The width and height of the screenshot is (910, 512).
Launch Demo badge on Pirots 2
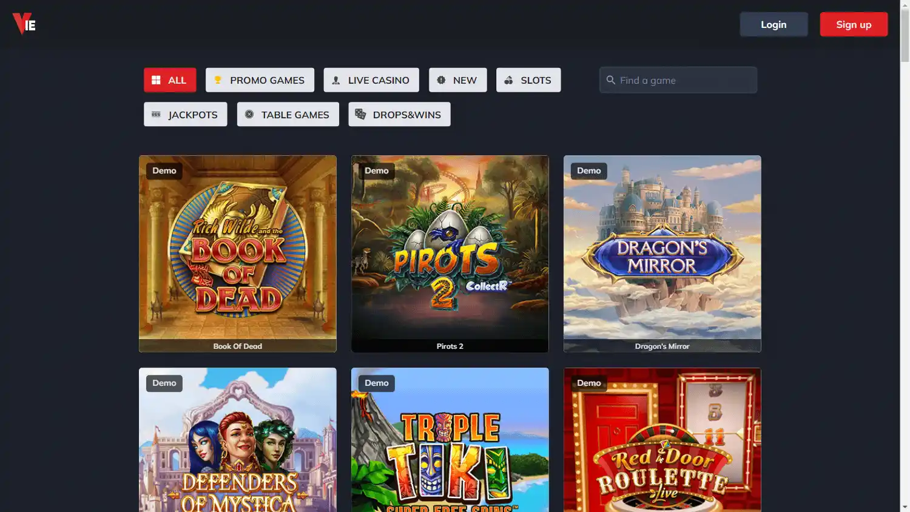click(377, 170)
